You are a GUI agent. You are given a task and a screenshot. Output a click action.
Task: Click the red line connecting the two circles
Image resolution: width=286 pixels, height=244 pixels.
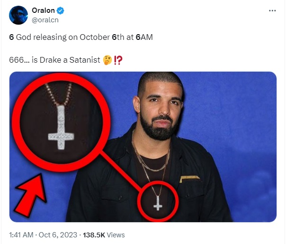point(121,171)
